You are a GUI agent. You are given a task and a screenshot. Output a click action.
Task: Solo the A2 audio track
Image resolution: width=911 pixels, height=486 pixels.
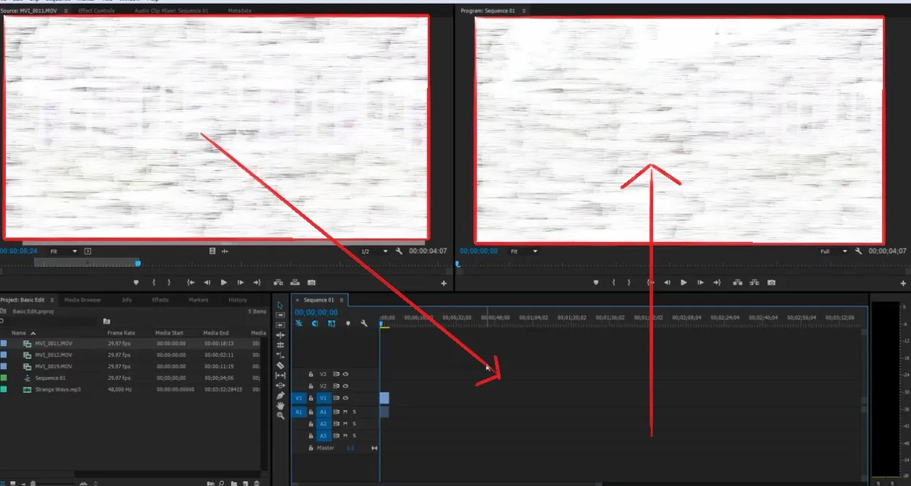coord(354,424)
